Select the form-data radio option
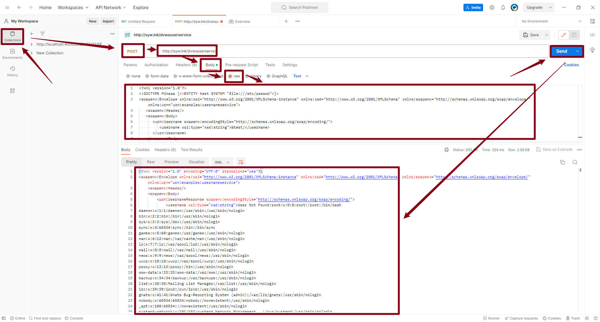This screenshot has width=600, height=322. point(147,76)
